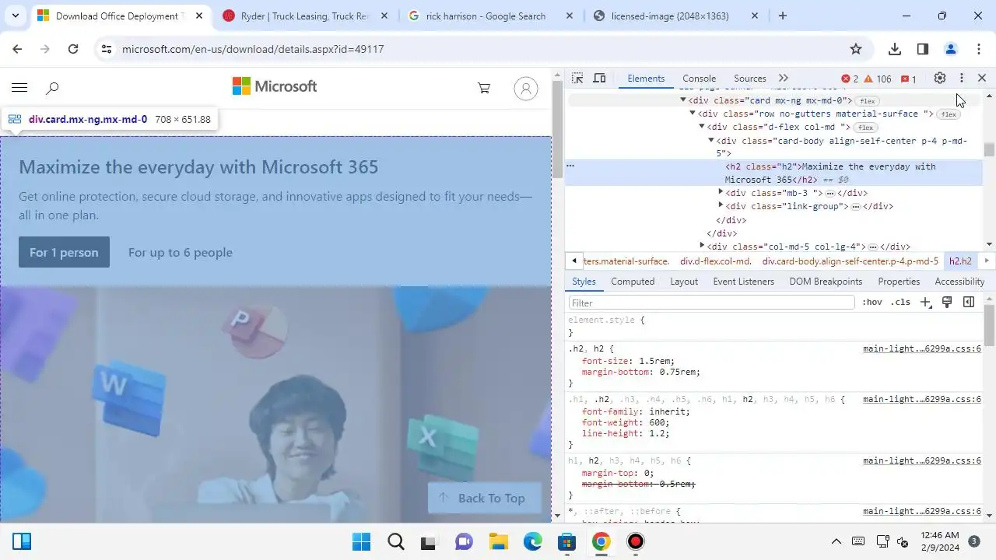
Task: Collapse the card-body align-self-center node
Action: pyautogui.click(x=711, y=140)
